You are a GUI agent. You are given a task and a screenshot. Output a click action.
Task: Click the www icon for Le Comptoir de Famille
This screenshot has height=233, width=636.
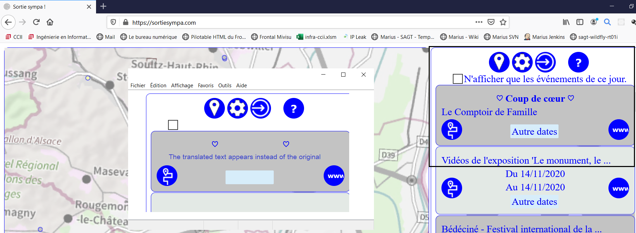point(619,130)
